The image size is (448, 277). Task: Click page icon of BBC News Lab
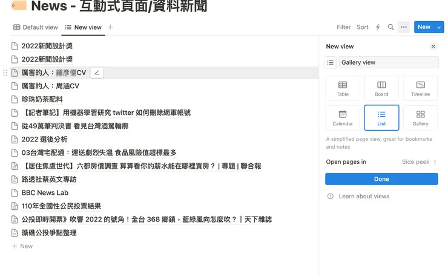pyautogui.click(x=15, y=193)
